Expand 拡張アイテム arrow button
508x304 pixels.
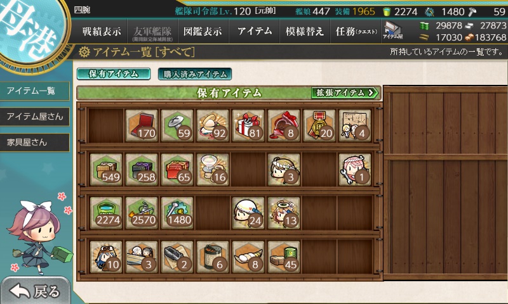click(345, 92)
